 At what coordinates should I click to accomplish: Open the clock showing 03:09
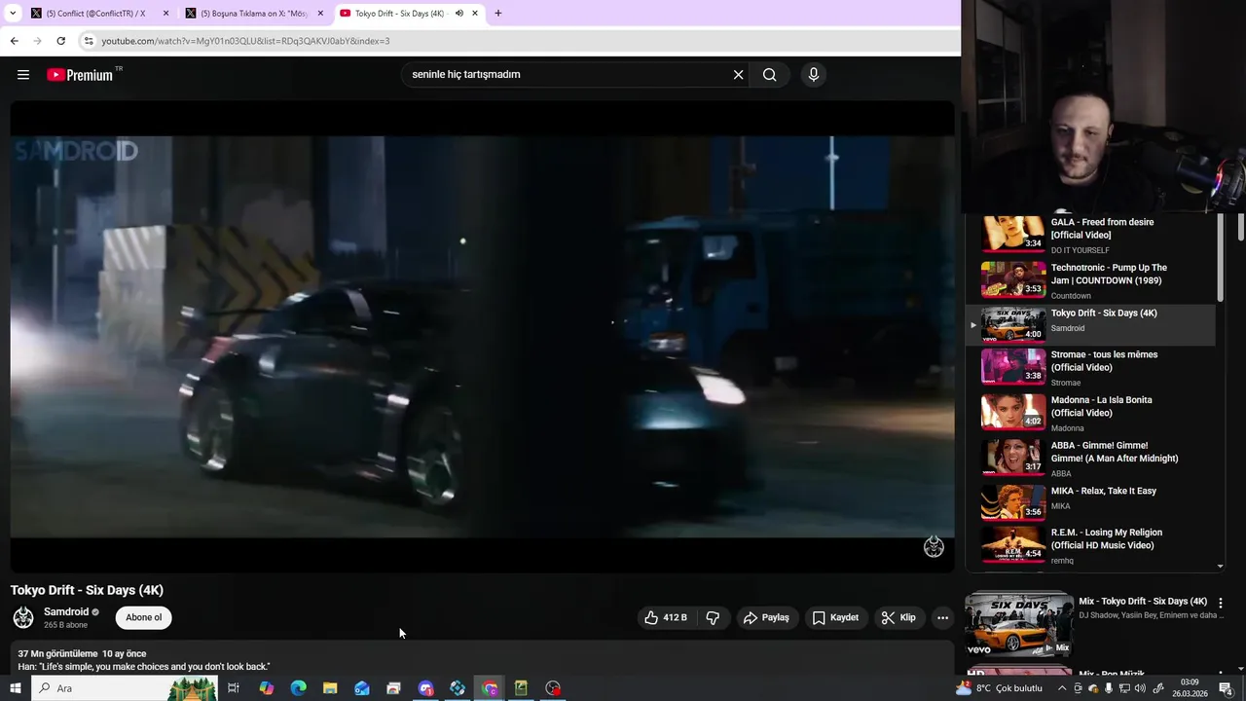1191,688
